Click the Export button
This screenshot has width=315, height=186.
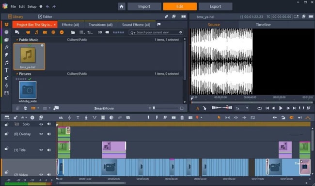tap(215, 6)
